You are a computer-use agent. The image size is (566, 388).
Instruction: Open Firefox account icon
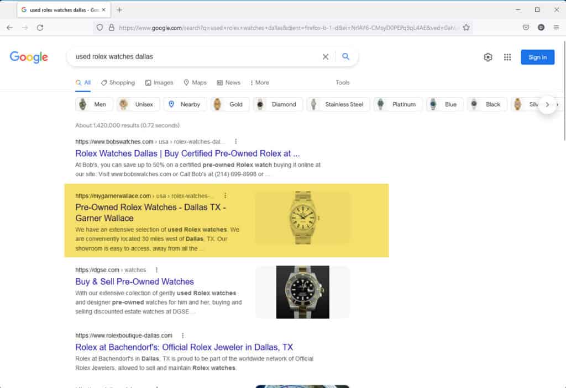click(541, 28)
